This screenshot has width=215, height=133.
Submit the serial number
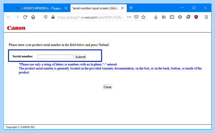pos(80,57)
